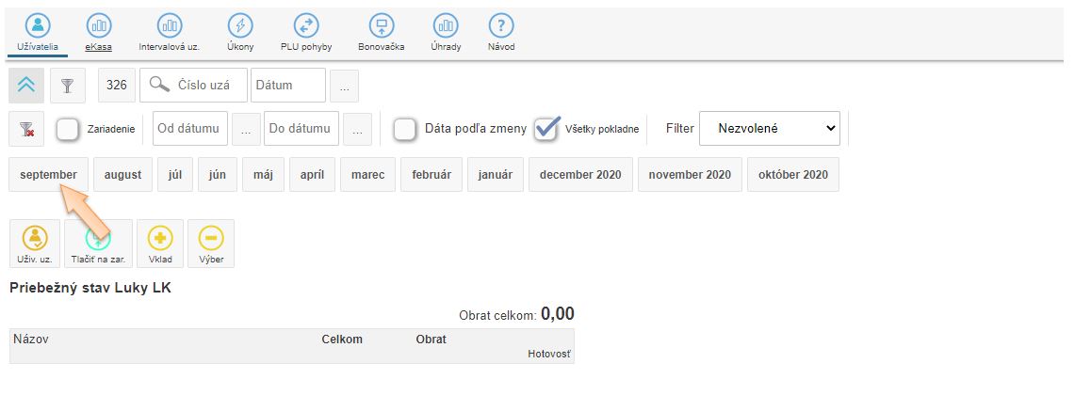Open PLU pohyby icon
This screenshot has width=1091, height=395.
pyautogui.click(x=306, y=26)
